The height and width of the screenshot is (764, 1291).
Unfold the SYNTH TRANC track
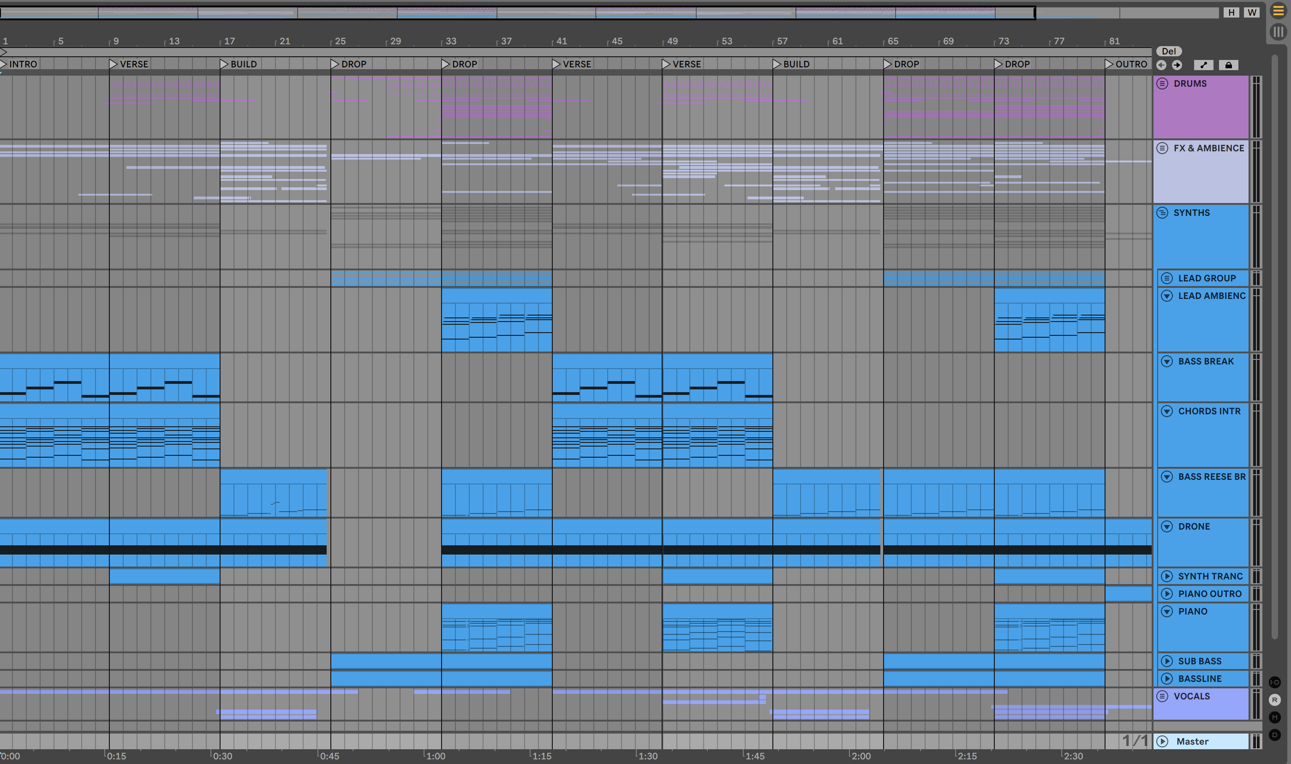1167,576
